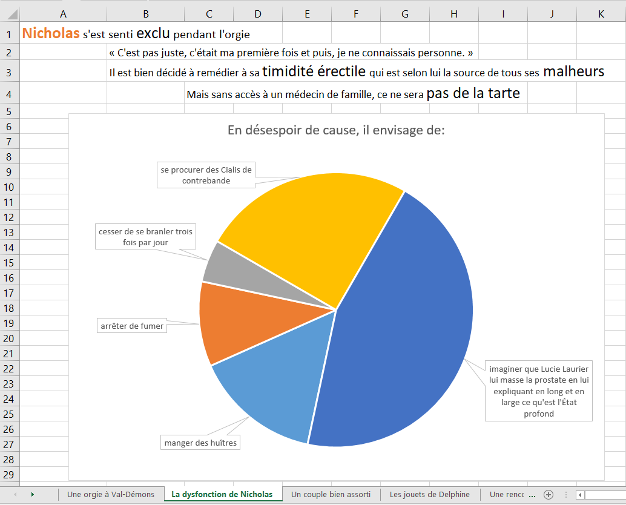
Task: Select row 3 header
Action: pyautogui.click(x=9, y=72)
